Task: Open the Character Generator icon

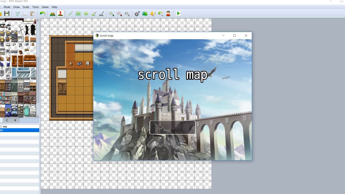Action: click(x=168, y=13)
